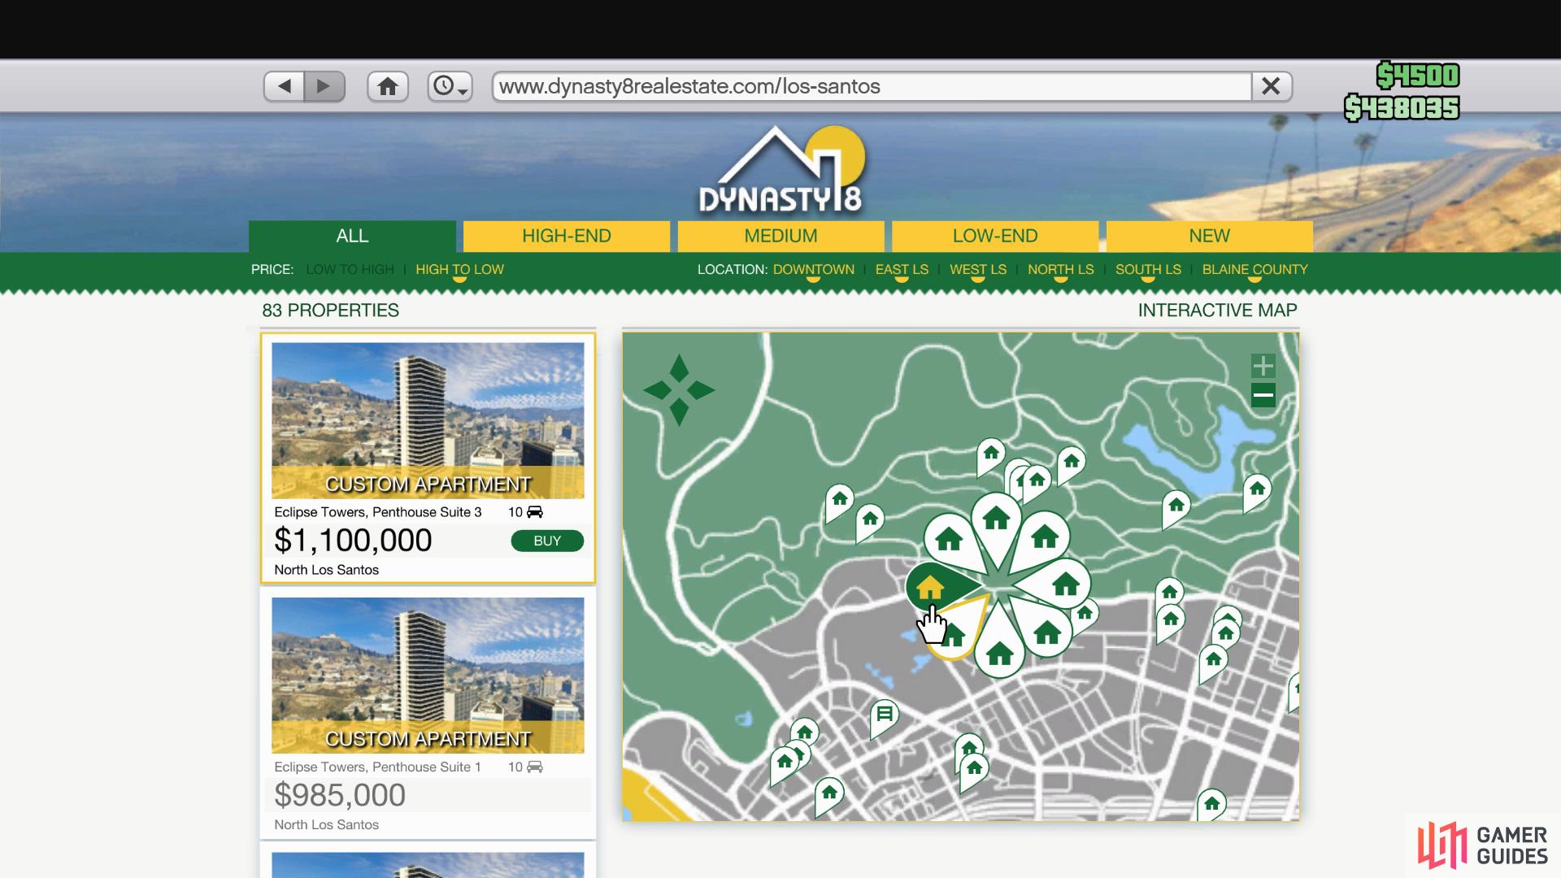Select the house marker at the map's bottom right
This screenshot has height=878, width=1561.
(x=1211, y=804)
